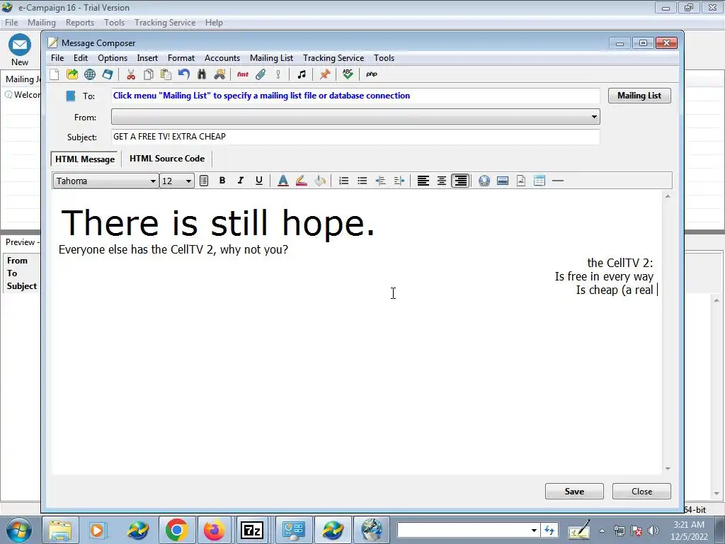Insert a horizontal line rule

tap(558, 181)
